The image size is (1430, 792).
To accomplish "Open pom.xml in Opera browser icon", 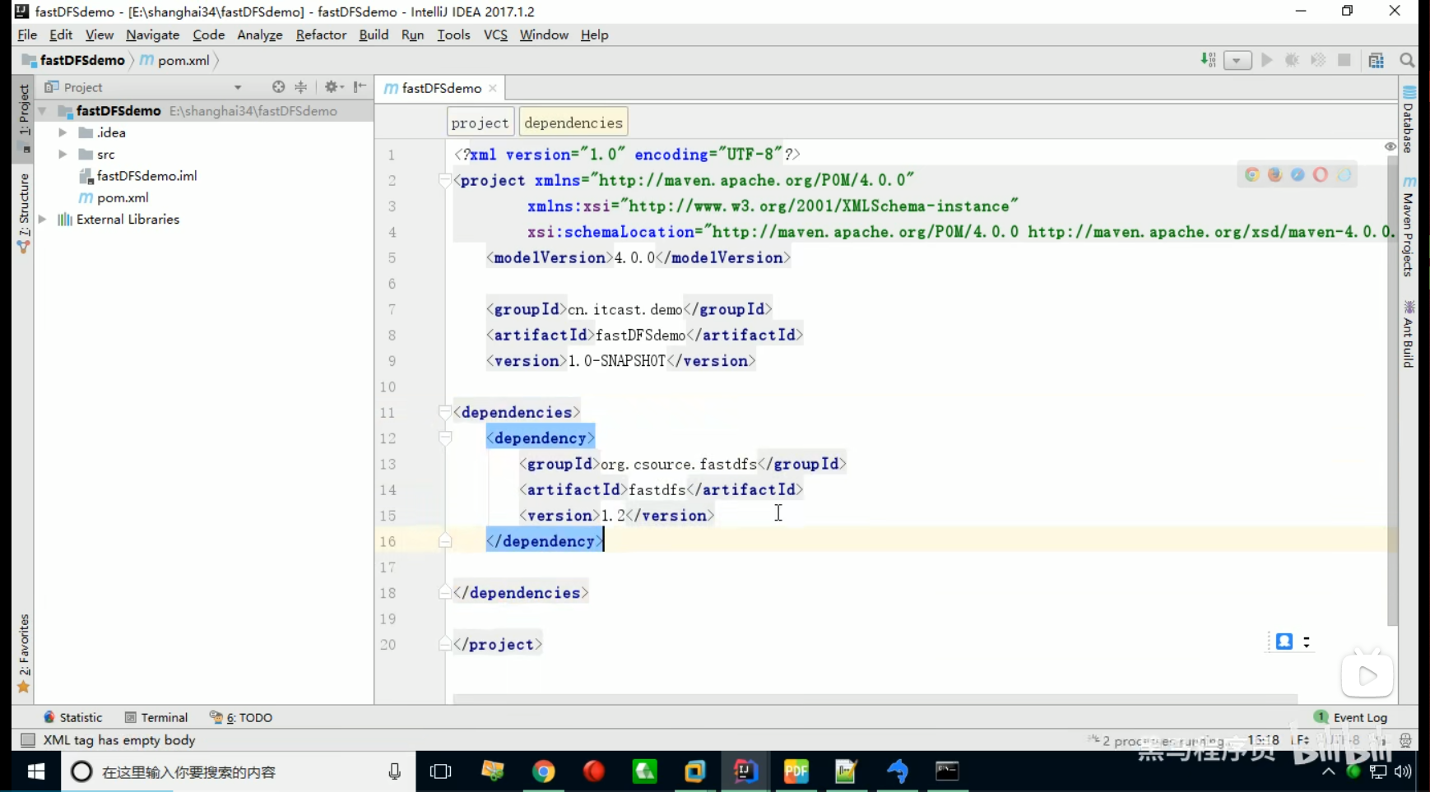I will [x=1321, y=174].
